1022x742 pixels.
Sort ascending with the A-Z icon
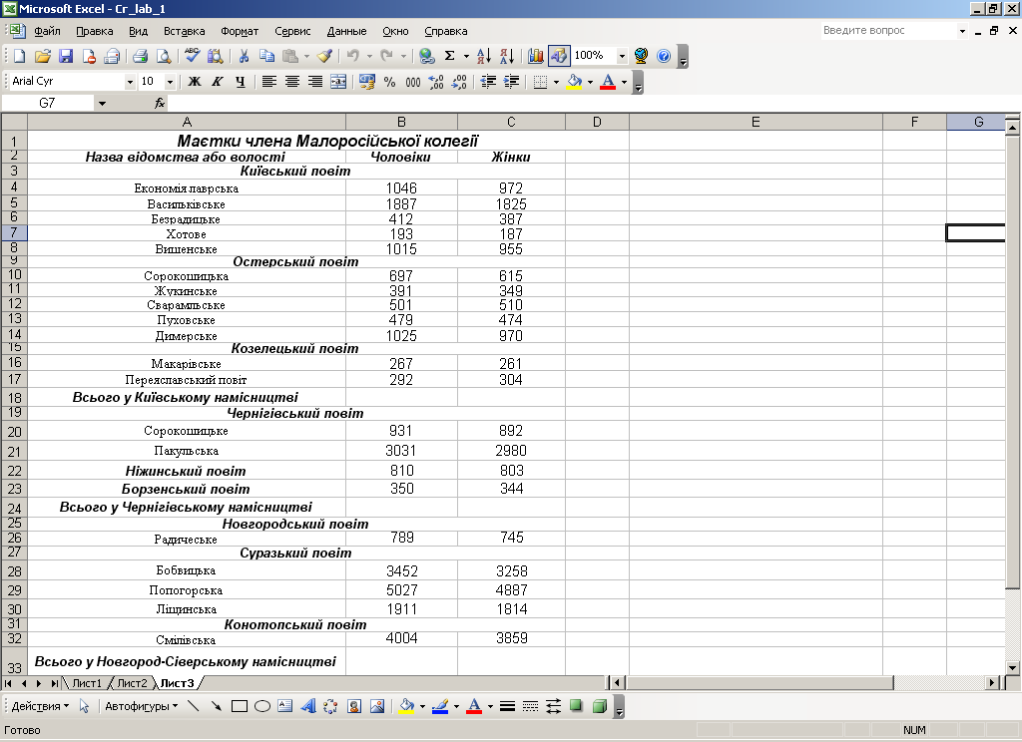(x=484, y=56)
